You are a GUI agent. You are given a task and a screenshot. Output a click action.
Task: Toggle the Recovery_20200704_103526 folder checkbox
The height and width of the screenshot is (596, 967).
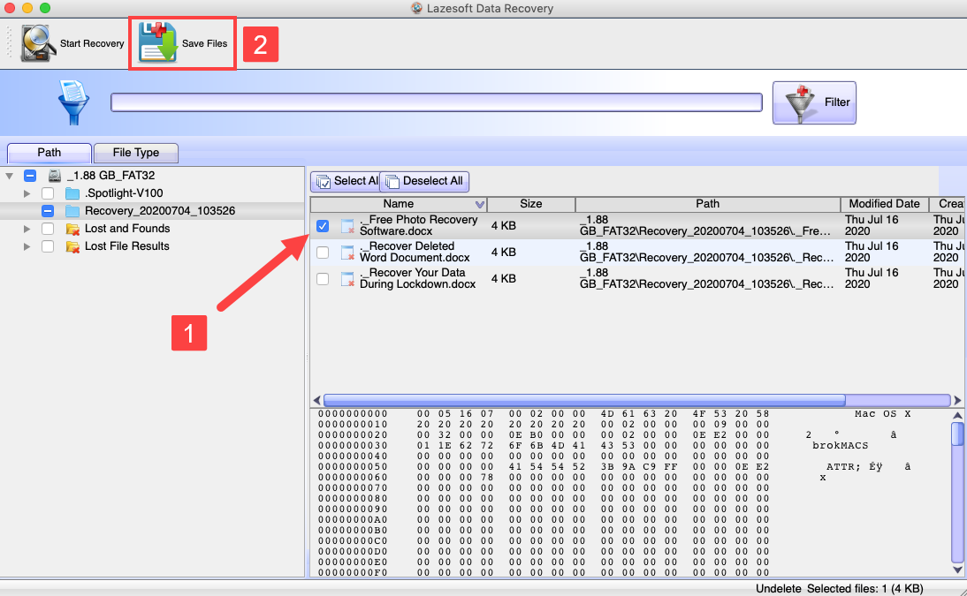point(48,211)
